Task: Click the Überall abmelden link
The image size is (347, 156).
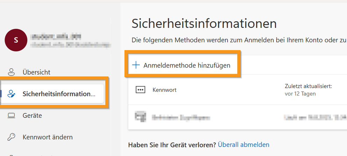Action: tap(243, 144)
